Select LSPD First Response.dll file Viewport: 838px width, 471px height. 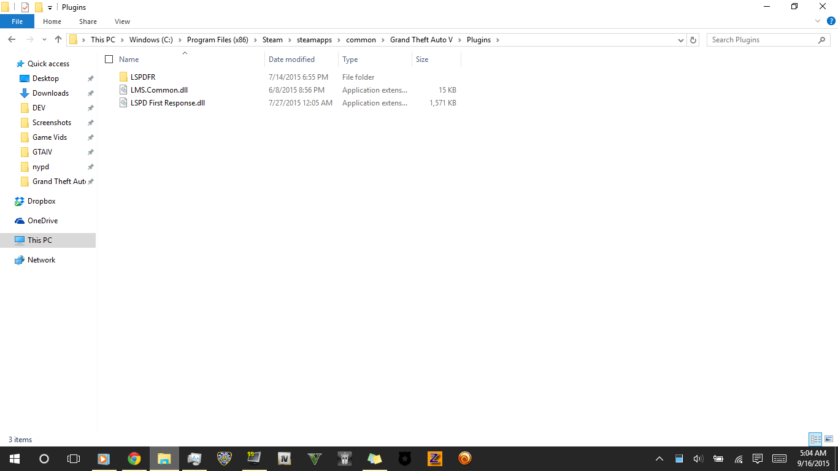click(x=167, y=103)
